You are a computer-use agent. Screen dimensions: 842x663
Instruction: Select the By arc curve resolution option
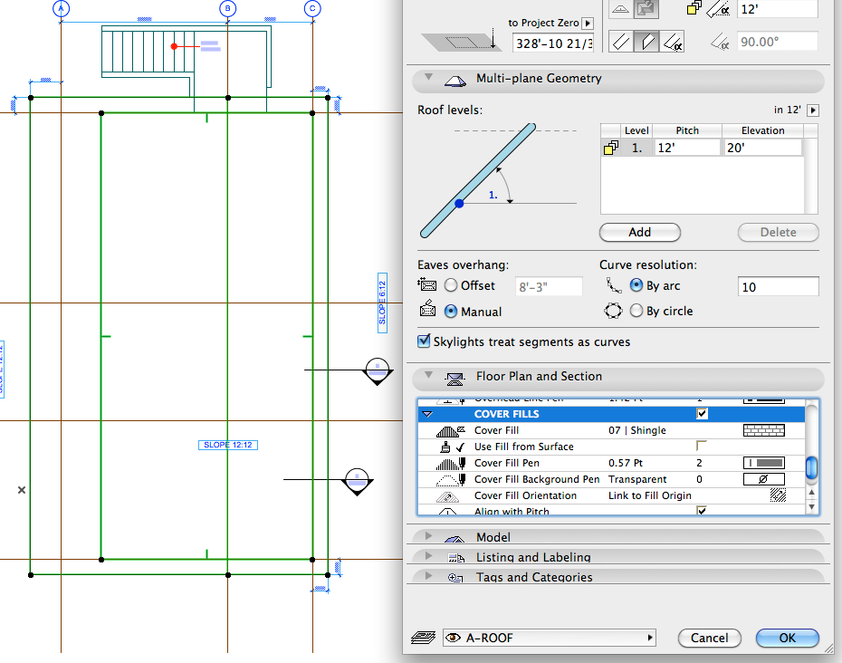coord(636,285)
